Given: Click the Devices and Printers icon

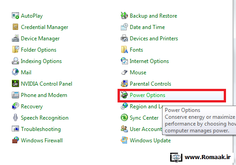Looking at the screenshot, I should (x=124, y=39).
